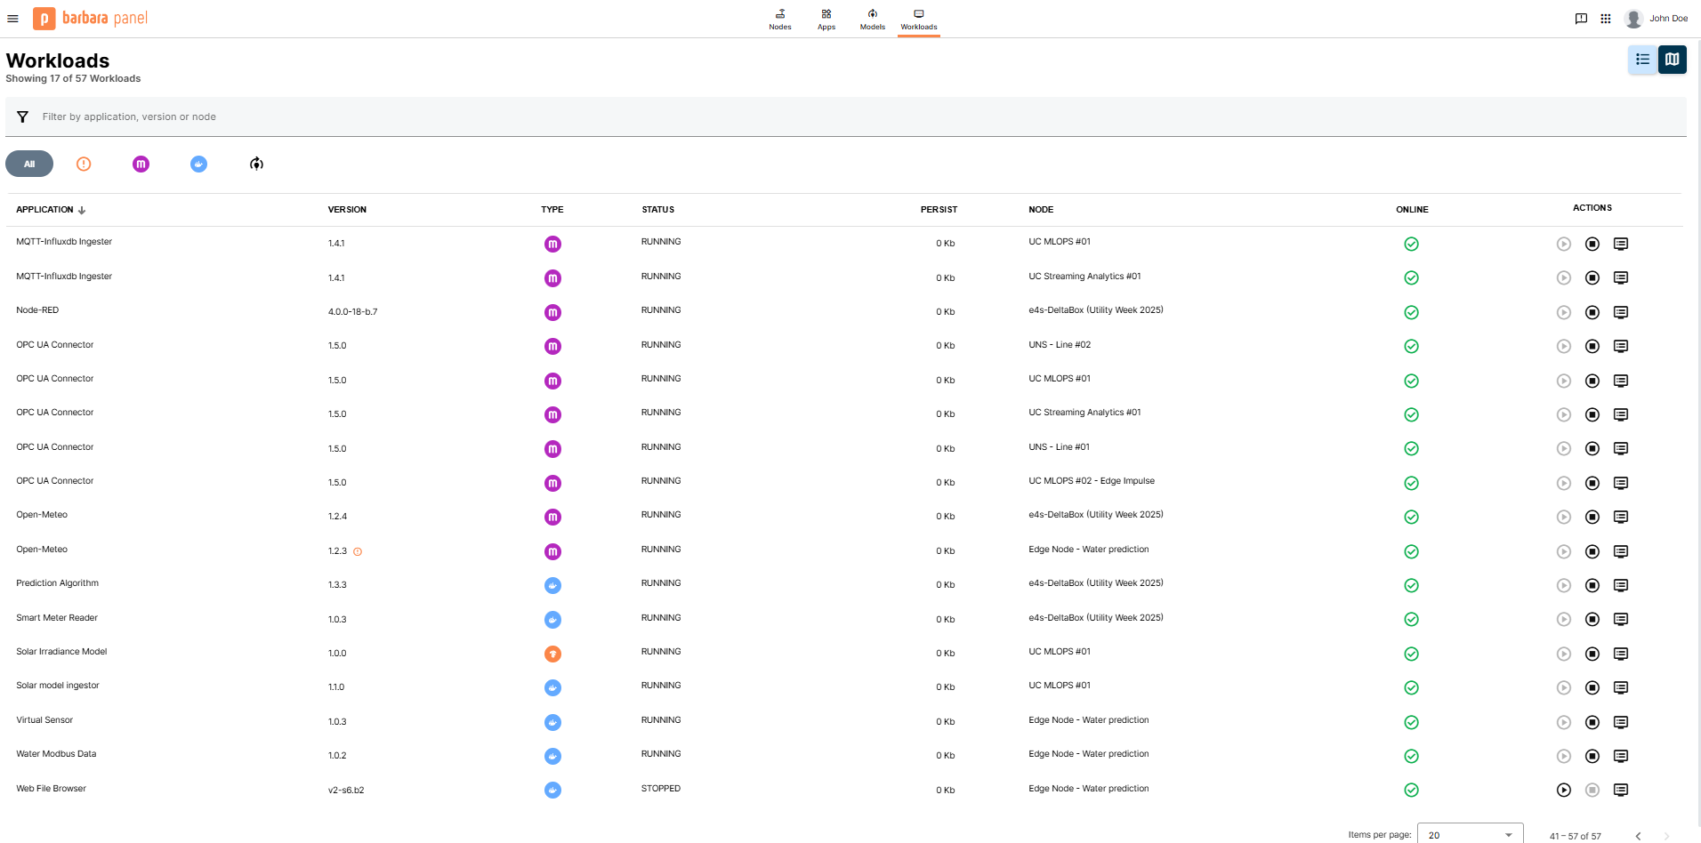Screen dimensions: 1701x843
Task: Select the All filter pill
Action: 29,164
